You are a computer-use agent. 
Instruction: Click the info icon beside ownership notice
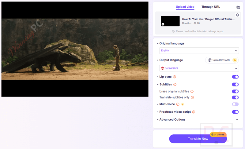173,31
